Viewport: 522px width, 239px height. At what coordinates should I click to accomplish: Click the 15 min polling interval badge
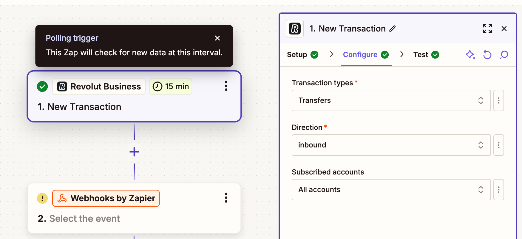point(171,87)
